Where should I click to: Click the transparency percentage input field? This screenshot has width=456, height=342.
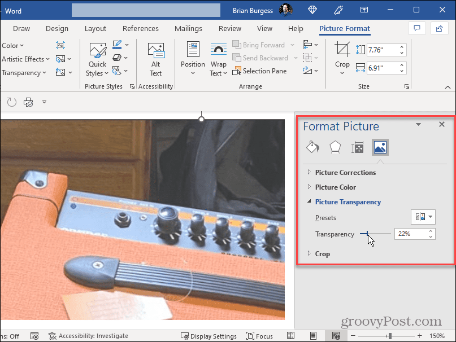[x=410, y=234]
